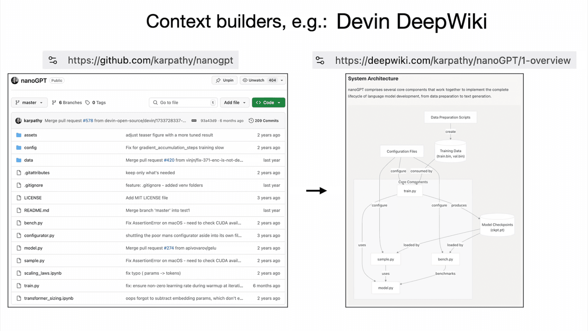Click the Configuration Files diagram node
This screenshot has width=588, height=331.
point(402,151)
